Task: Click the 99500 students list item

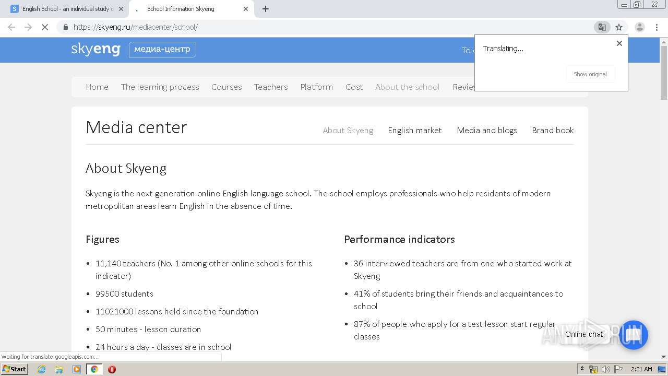Action: coord(124,294)
